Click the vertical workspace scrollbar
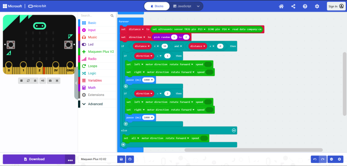Viewport: 347px width, 166px height. pos(344,84)
